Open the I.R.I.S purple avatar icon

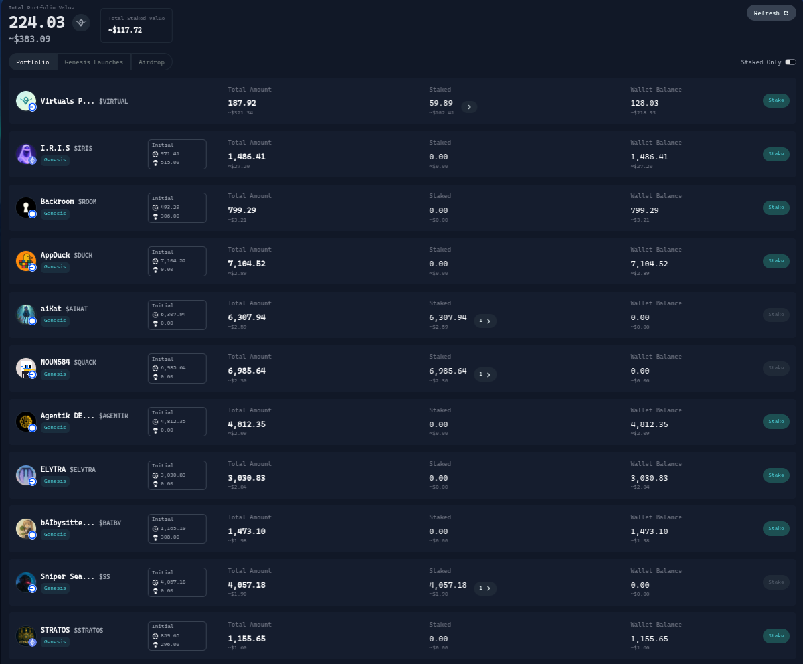(x=26, y=154)
